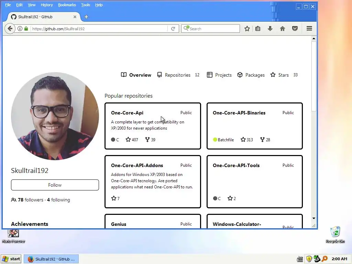352x264 pixels.
Task: Click the search magnifier icon in search box
Action: [186, 28]
